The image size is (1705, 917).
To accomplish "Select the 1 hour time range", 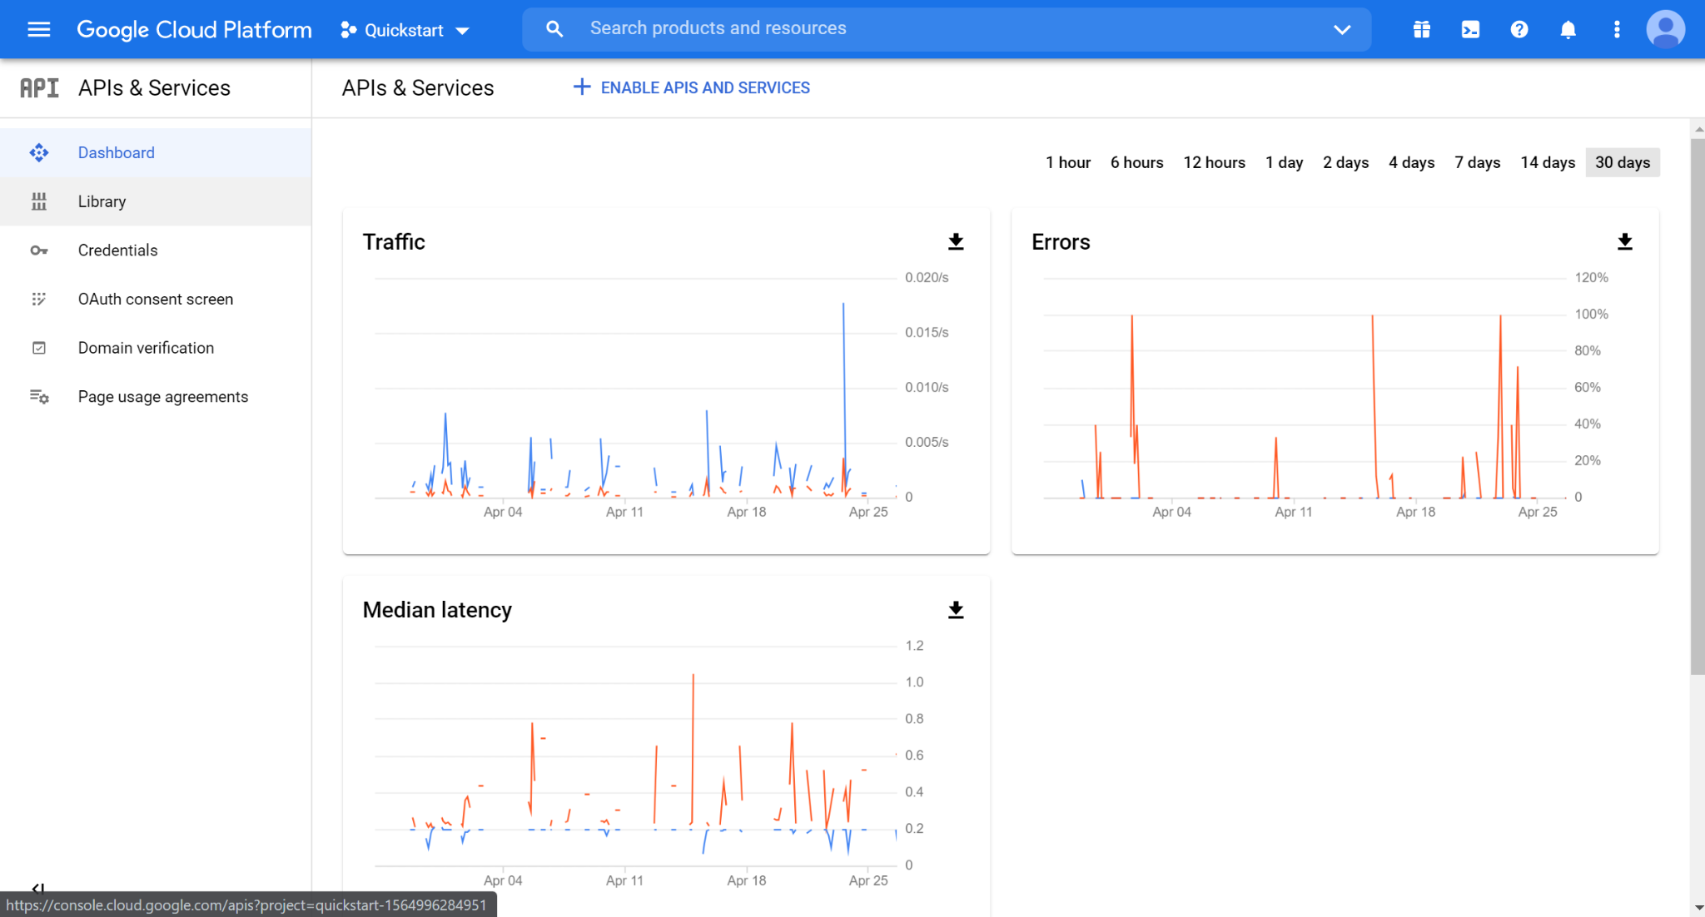I will coord(1067,162).
